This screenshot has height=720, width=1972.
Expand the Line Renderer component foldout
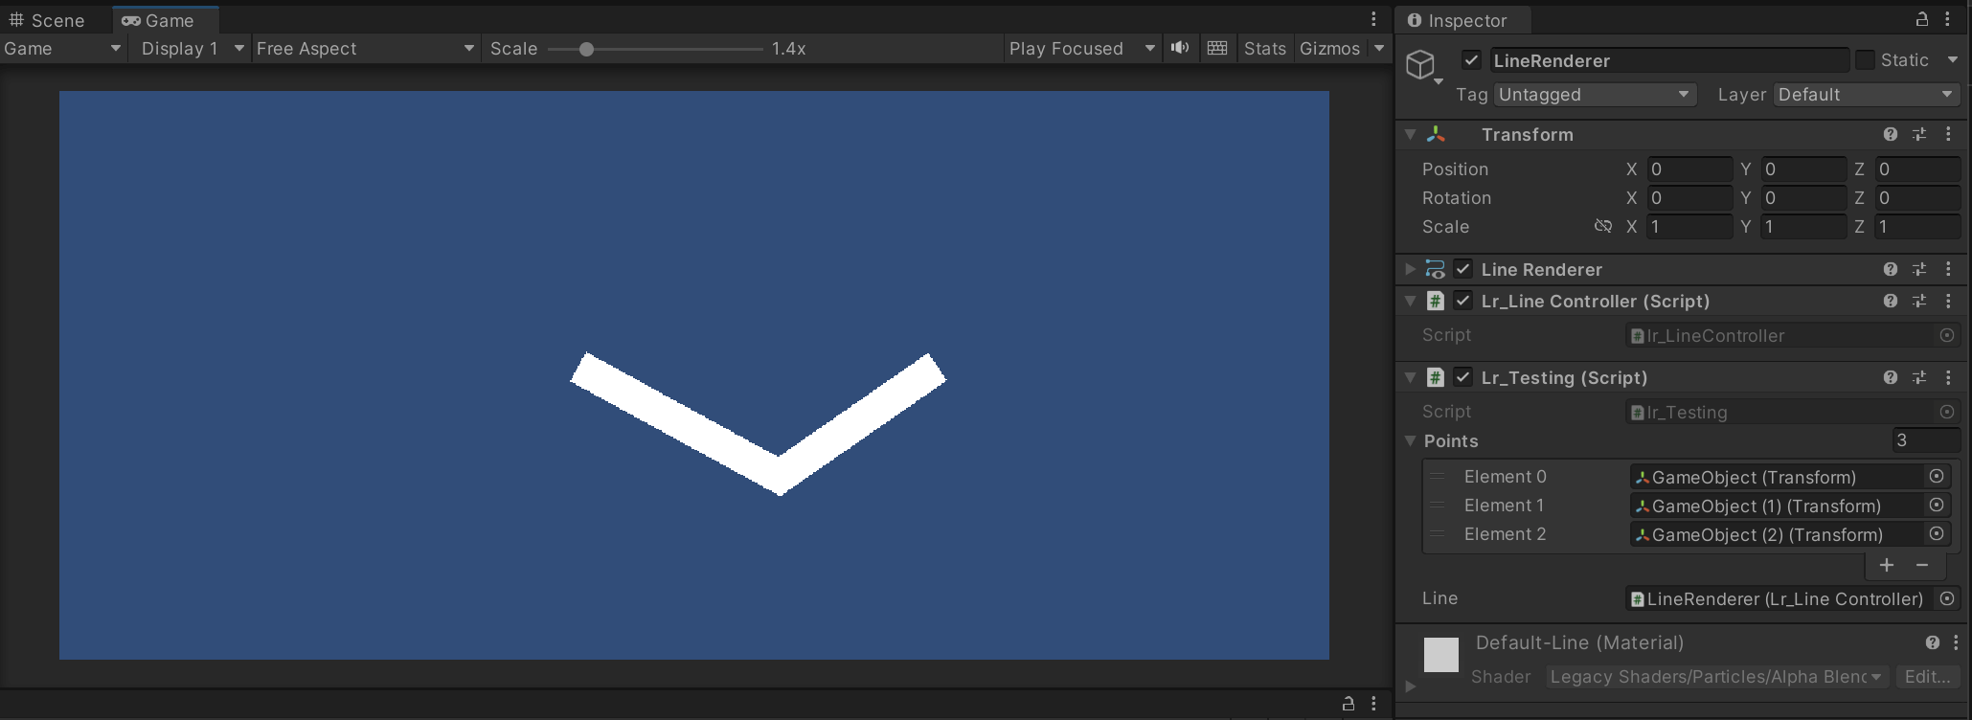click(1410, 270)
